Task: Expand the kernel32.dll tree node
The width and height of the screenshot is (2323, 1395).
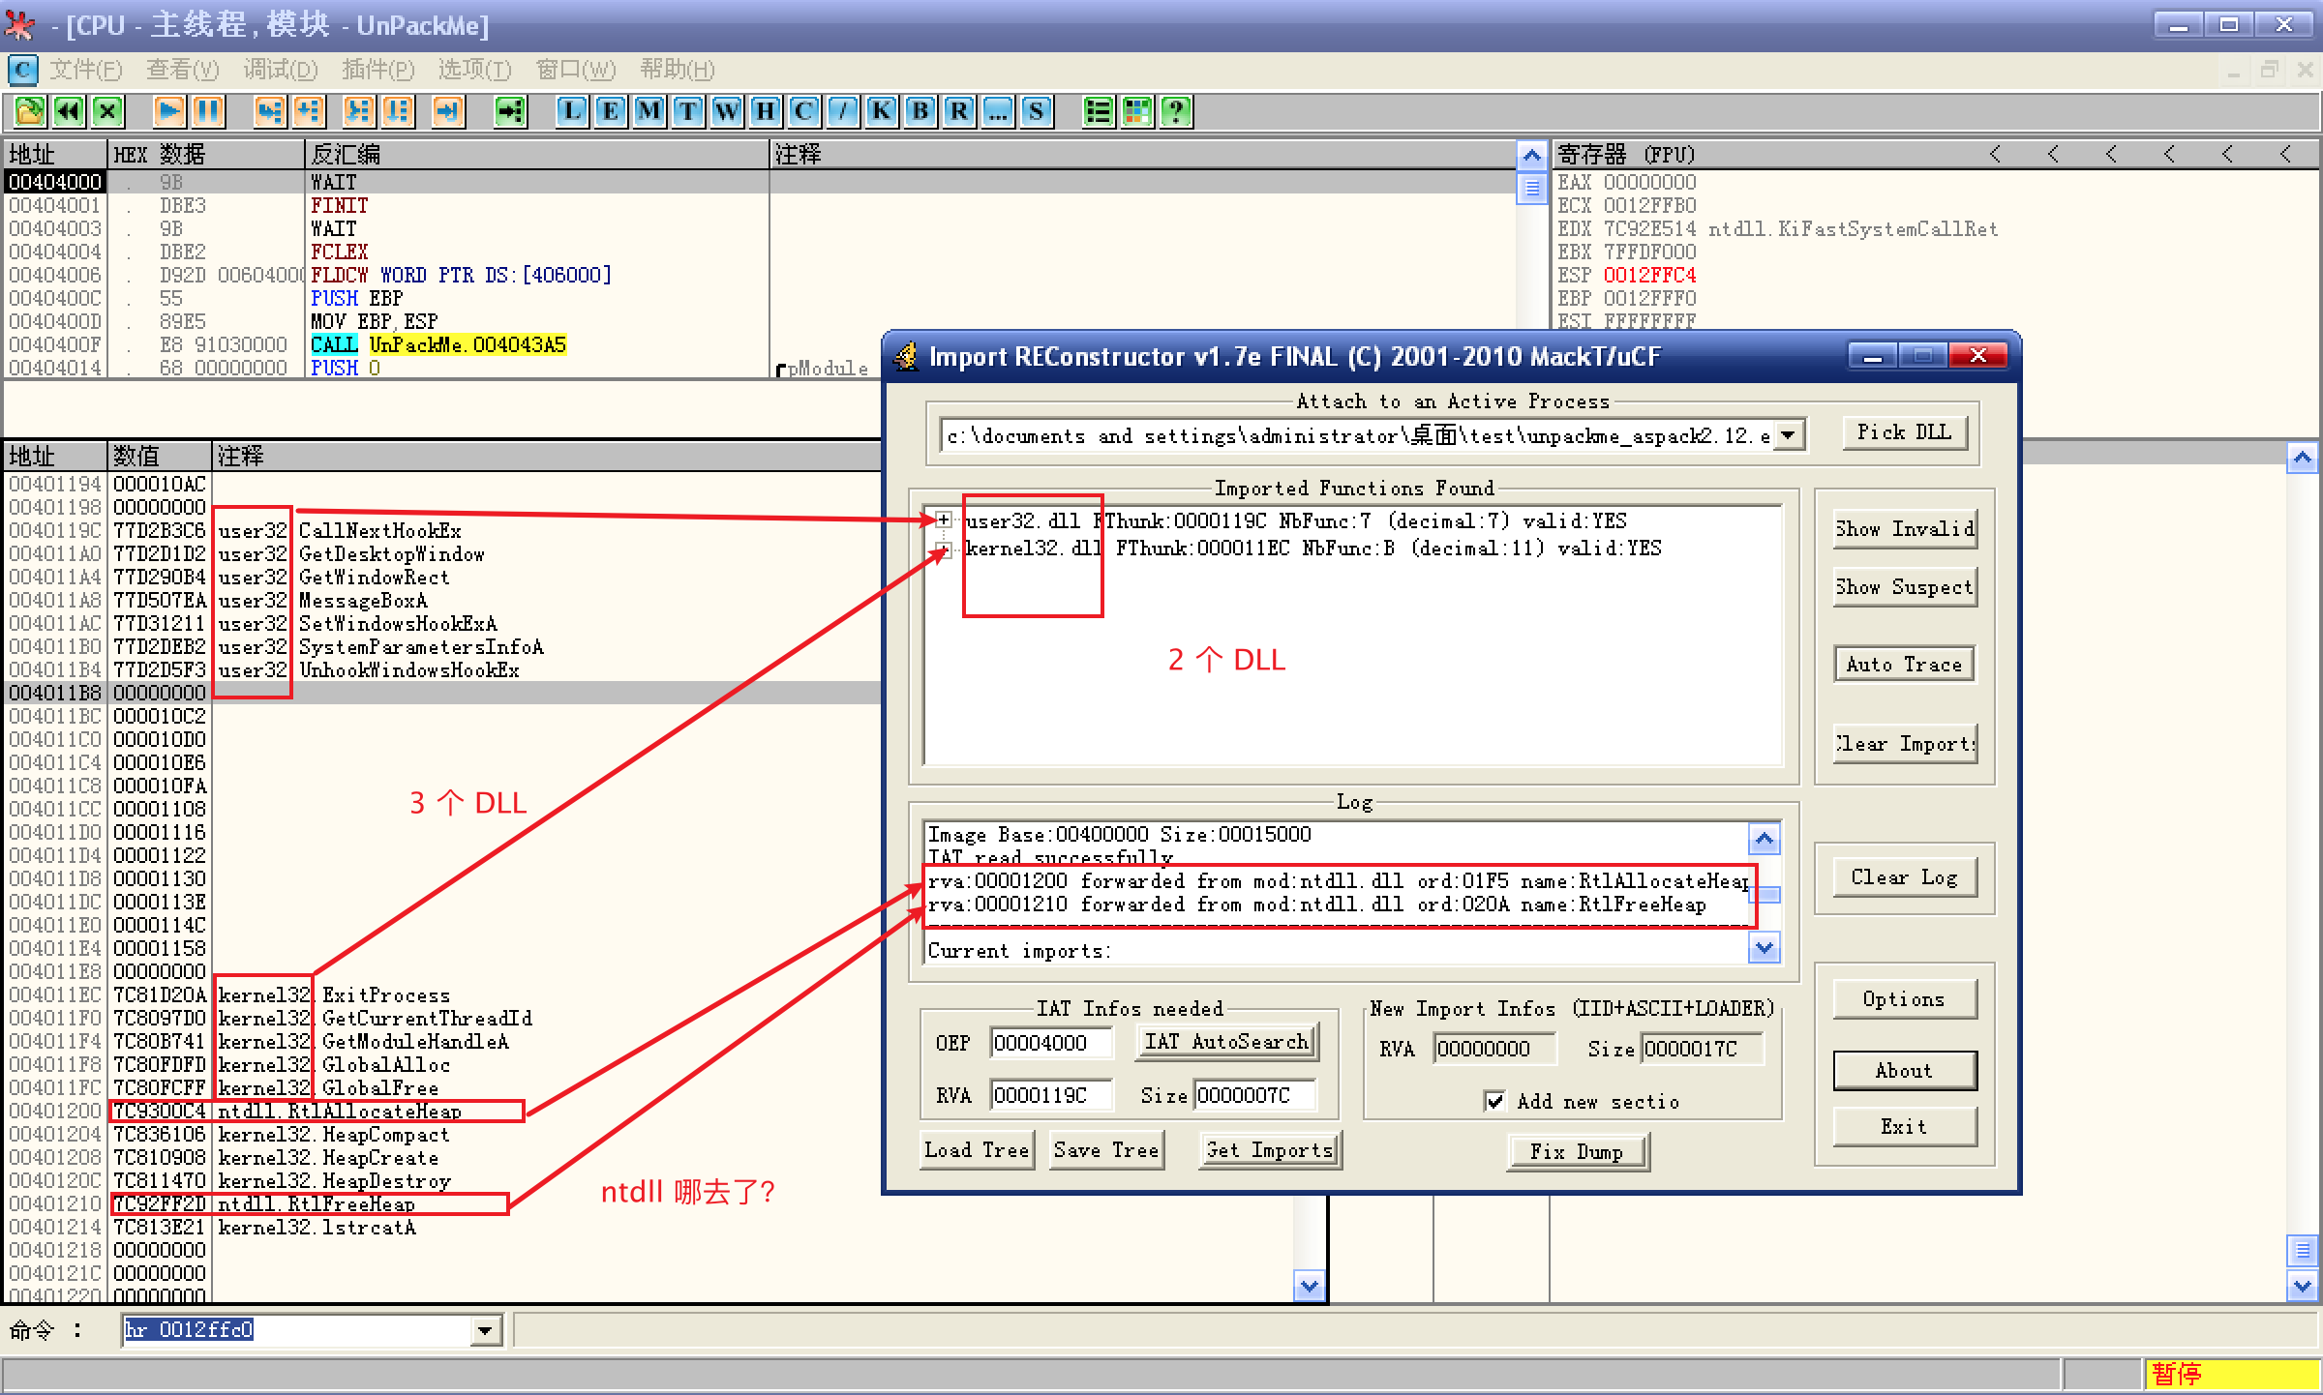Action: 943,549
